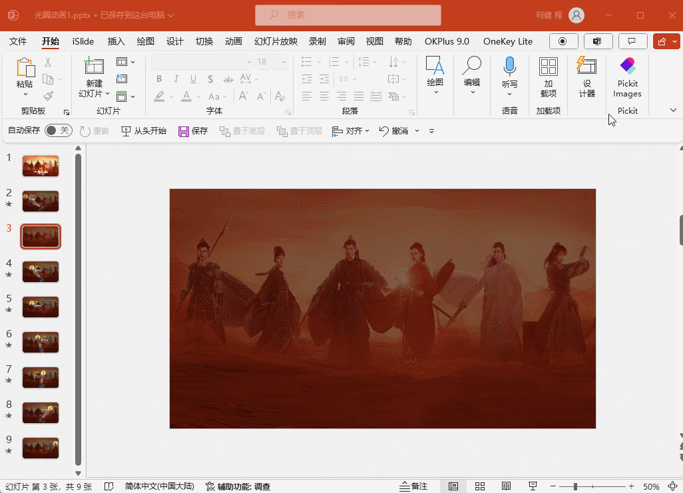Select slide 1 thumbnail
This screenshot has height=493, width=683.
click(x=41, y=166)
